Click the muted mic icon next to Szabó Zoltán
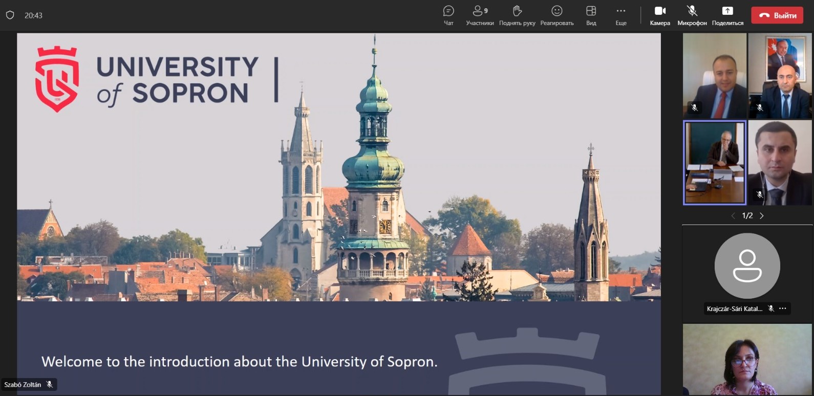814x396 pixels. [50, 385]
